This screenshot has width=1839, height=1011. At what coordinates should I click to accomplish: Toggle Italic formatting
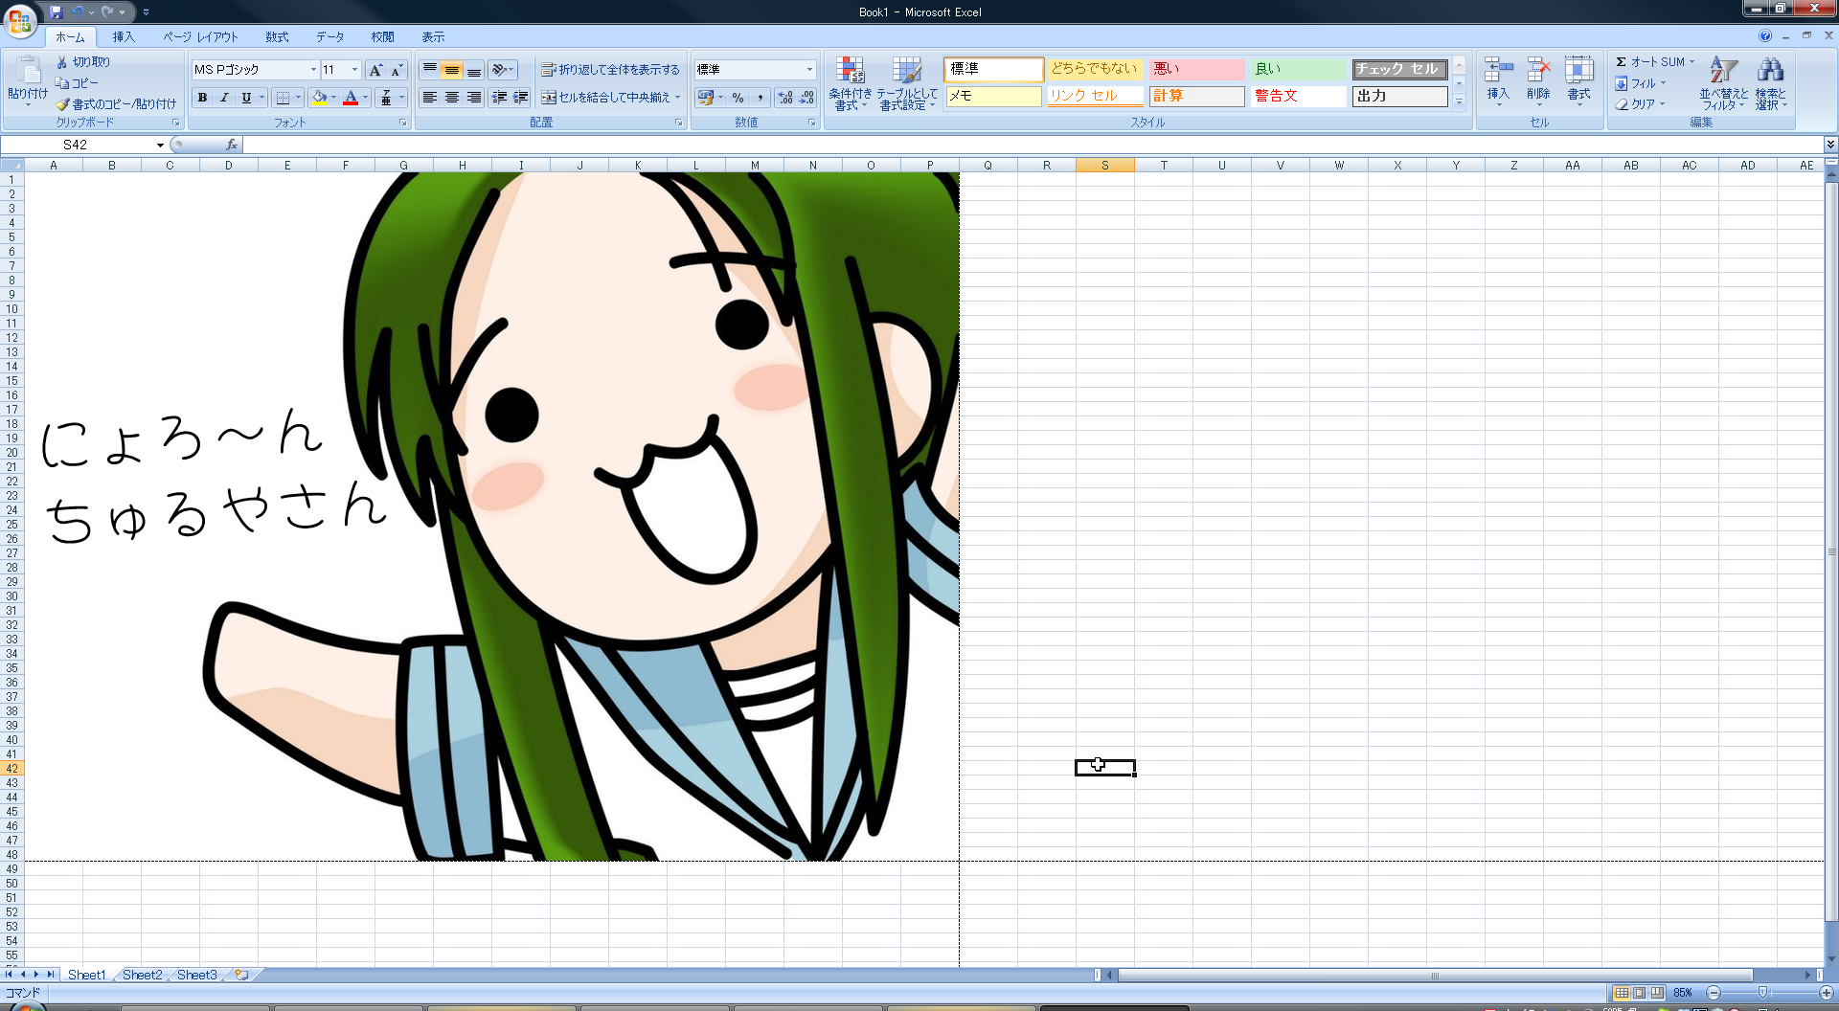(x=224, y=98)
